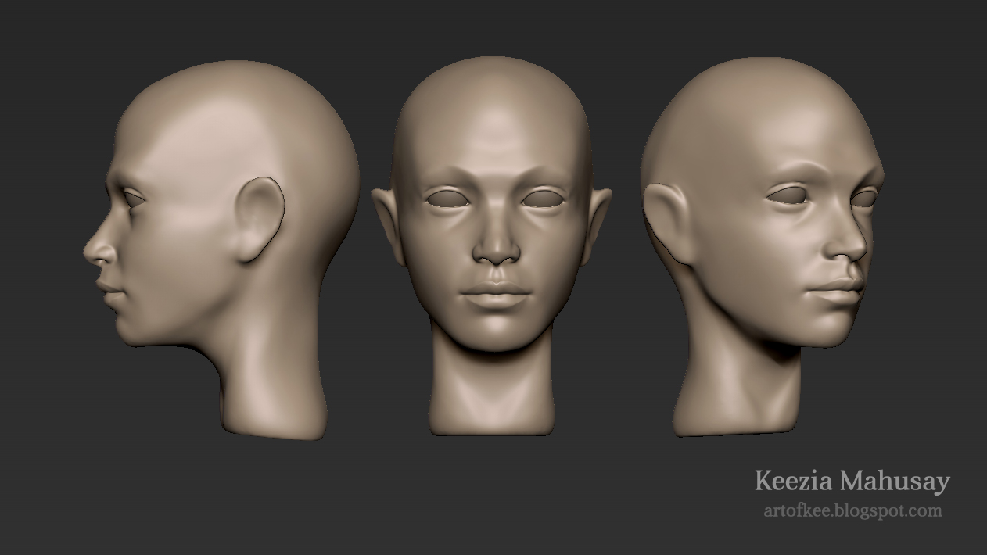Select the left profile head sculpt
This screenshot has width=987, height=555.
point(221,249)
